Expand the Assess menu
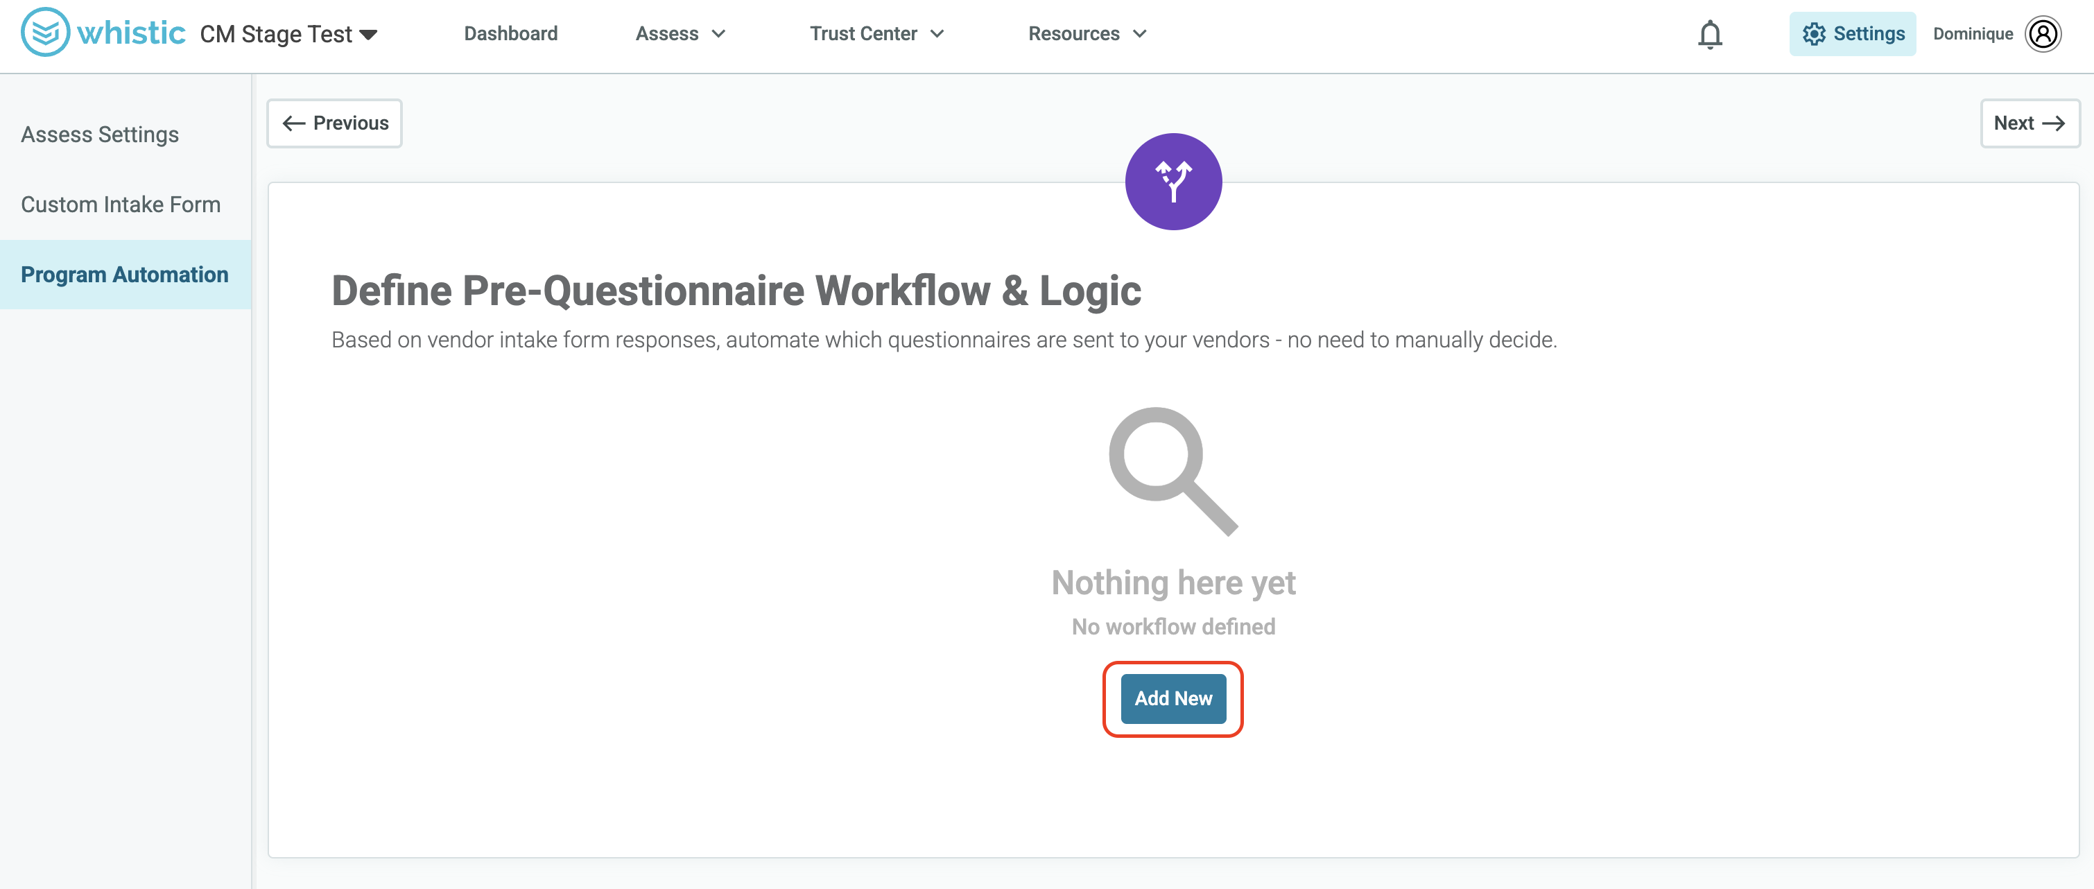The image size is (2094, 889). (x=680, y=33)
